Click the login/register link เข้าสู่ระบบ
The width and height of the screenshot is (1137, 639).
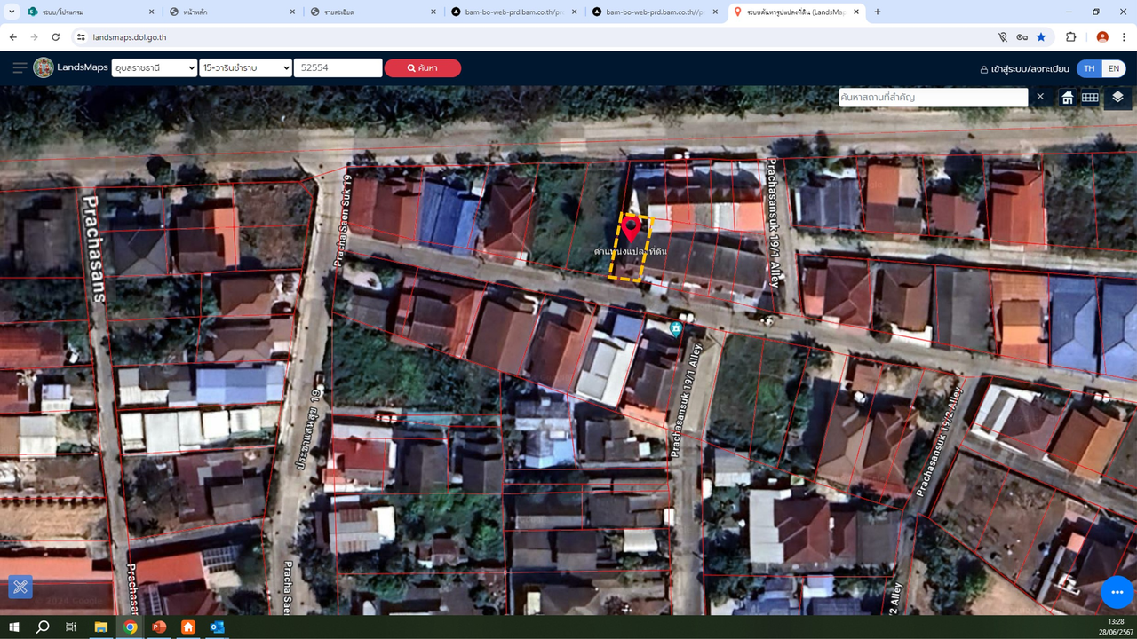pos(1025,69)
